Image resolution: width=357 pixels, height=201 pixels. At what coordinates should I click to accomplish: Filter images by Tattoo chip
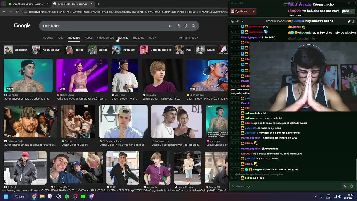(x=75, y=50)
